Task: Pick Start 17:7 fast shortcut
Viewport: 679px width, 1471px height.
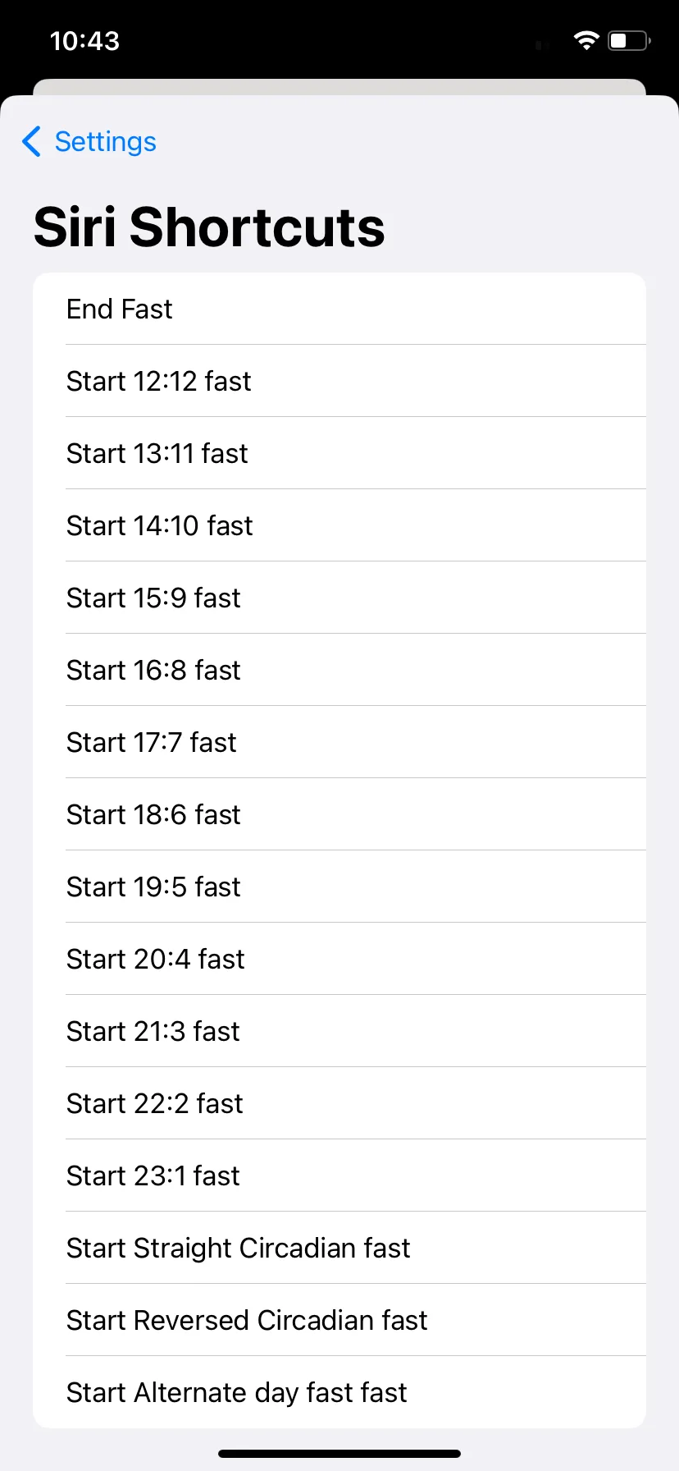Action: [339, 742]
